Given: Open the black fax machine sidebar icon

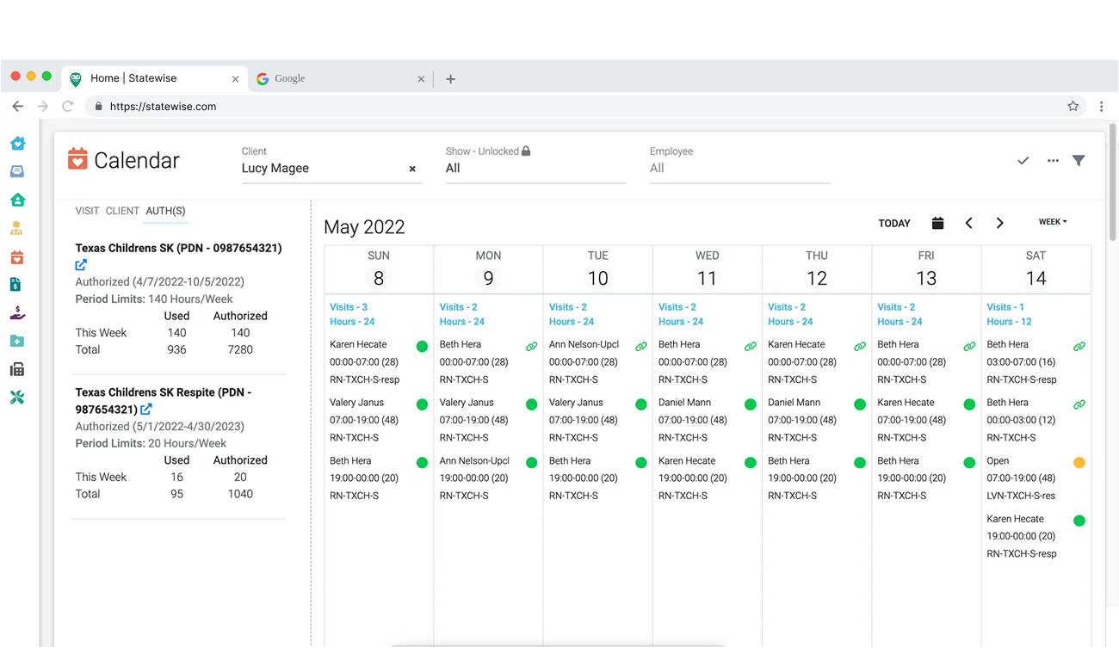Looking at the screenshot, I should 17,369.
